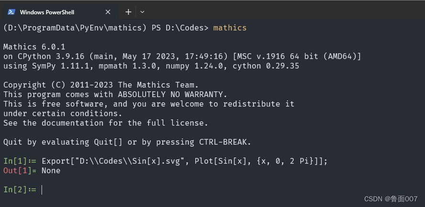425x207 pixels.
Task: Select the Windows PowerShell tab title
Action: [x=47, y=12]
